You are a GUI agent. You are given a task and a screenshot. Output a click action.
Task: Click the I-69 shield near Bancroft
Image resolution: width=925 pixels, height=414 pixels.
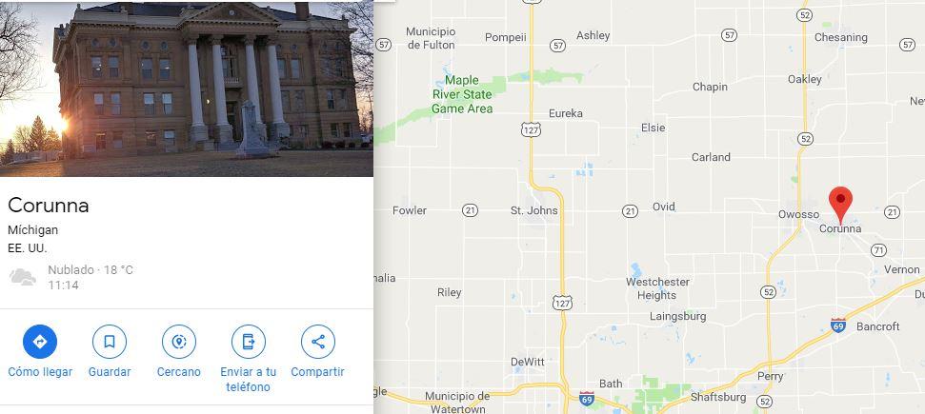click(837, 325)
